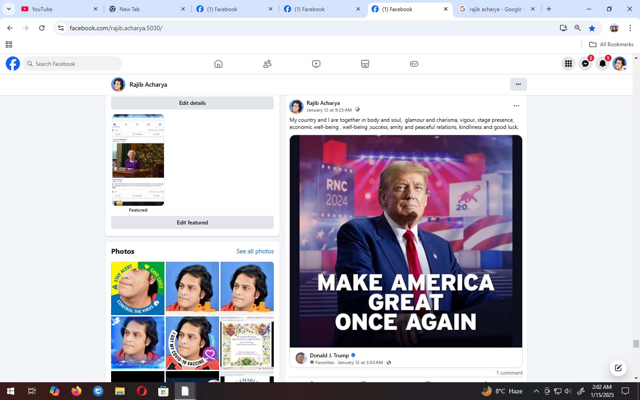The image size is (640, 400).
Task: Close the YouTube tab
Action: (96, 9)
